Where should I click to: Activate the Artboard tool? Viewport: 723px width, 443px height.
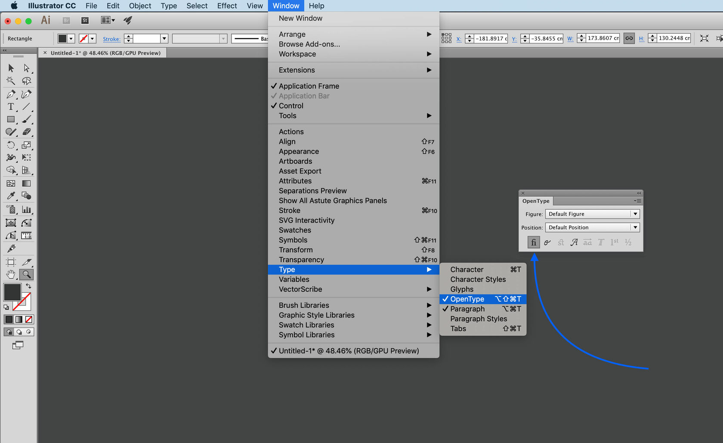pos(11,262)
